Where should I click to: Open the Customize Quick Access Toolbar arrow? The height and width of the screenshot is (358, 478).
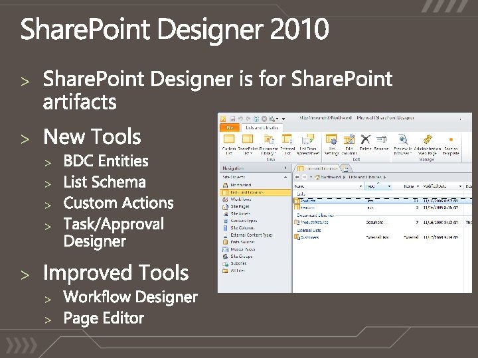283,119
